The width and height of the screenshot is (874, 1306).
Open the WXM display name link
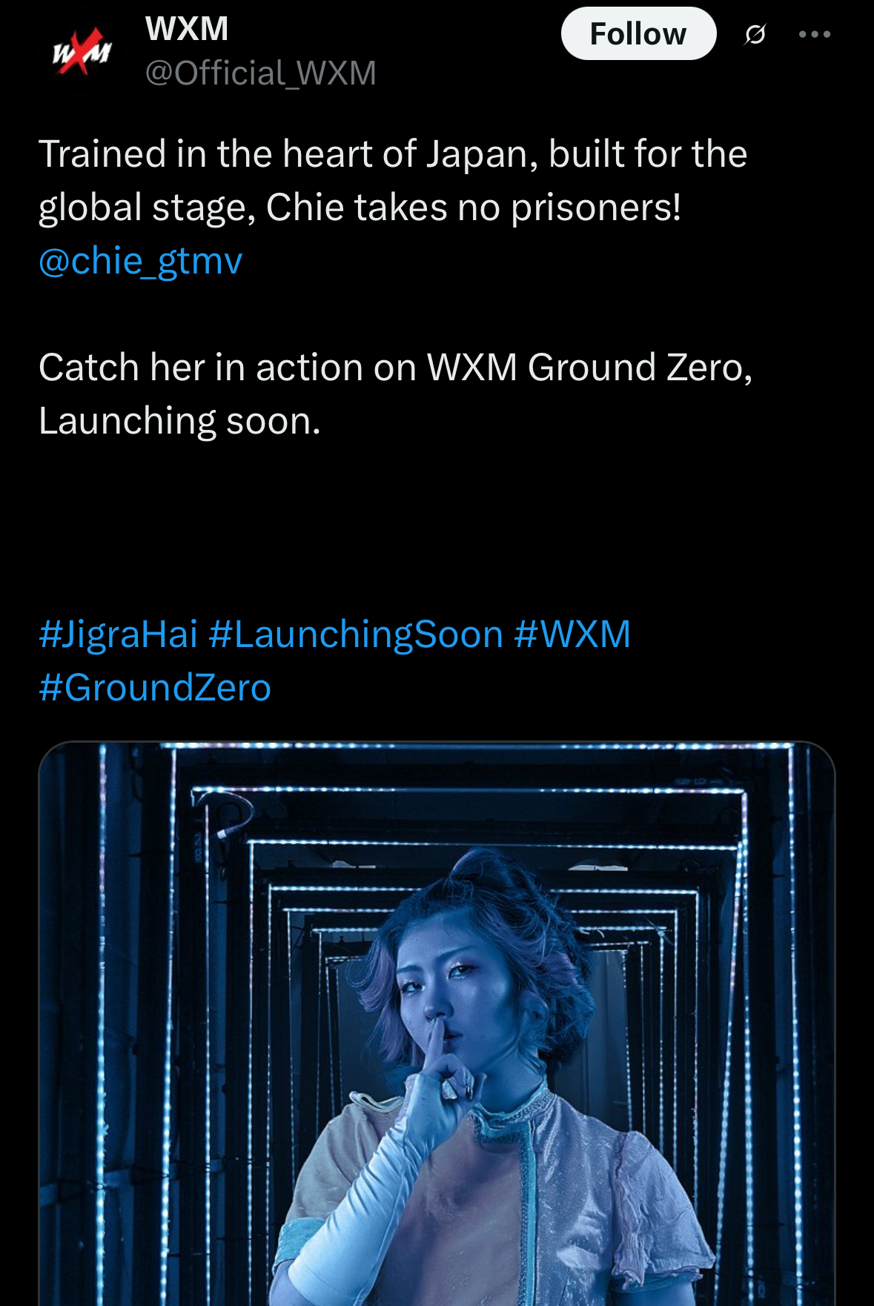[x=187, y=29]
